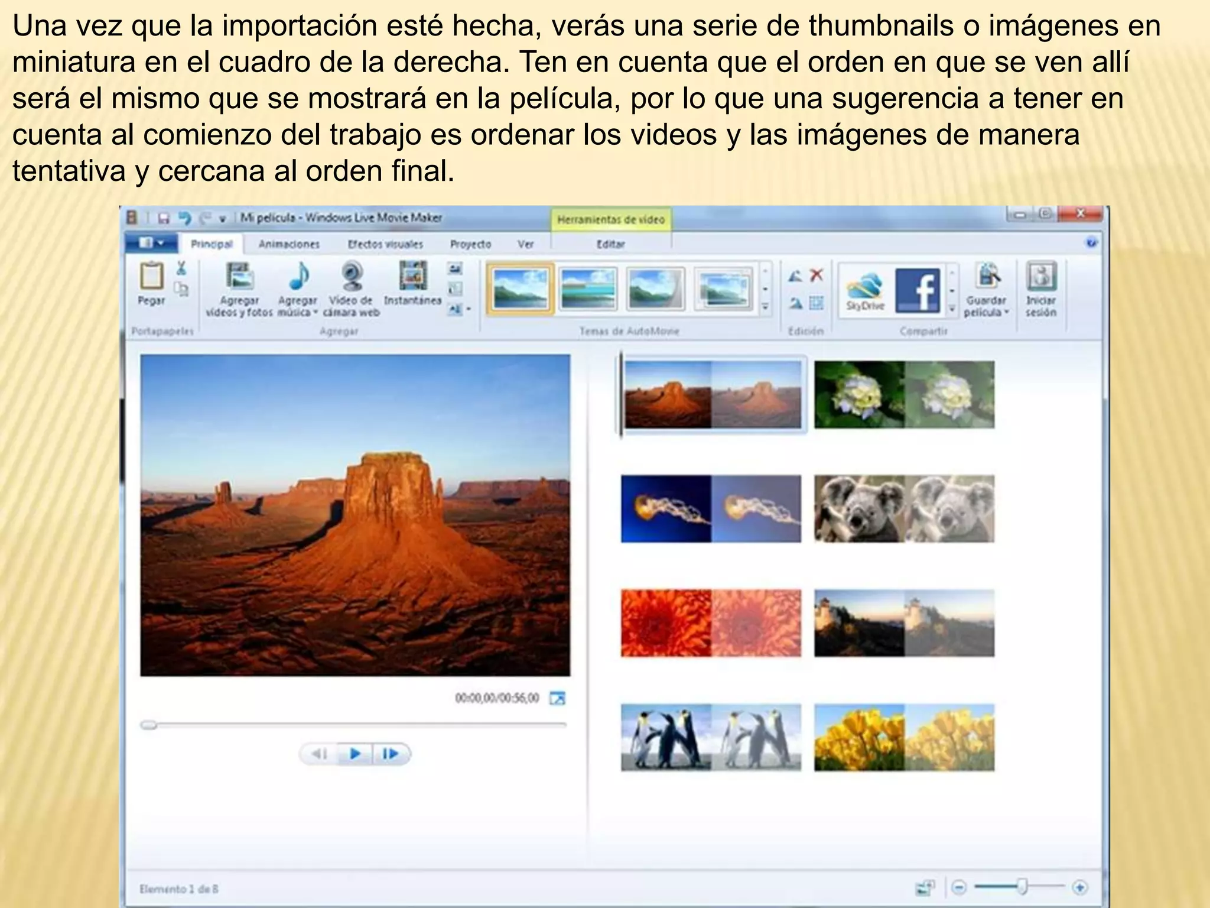The width and height of the screenshot is (1210, 908).
Task: Click the select all grid icon
Action: (x=817, y=303)
